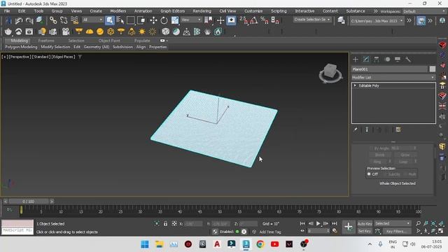
Task: Click the Key Filters button
Action: 396,231
